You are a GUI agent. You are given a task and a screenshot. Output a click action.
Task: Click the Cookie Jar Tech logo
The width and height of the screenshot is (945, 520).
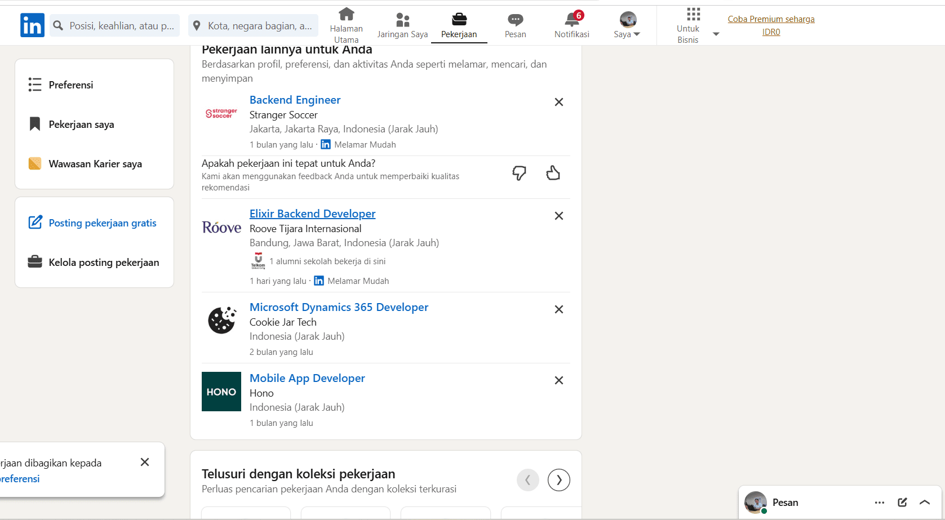(221, 321)
